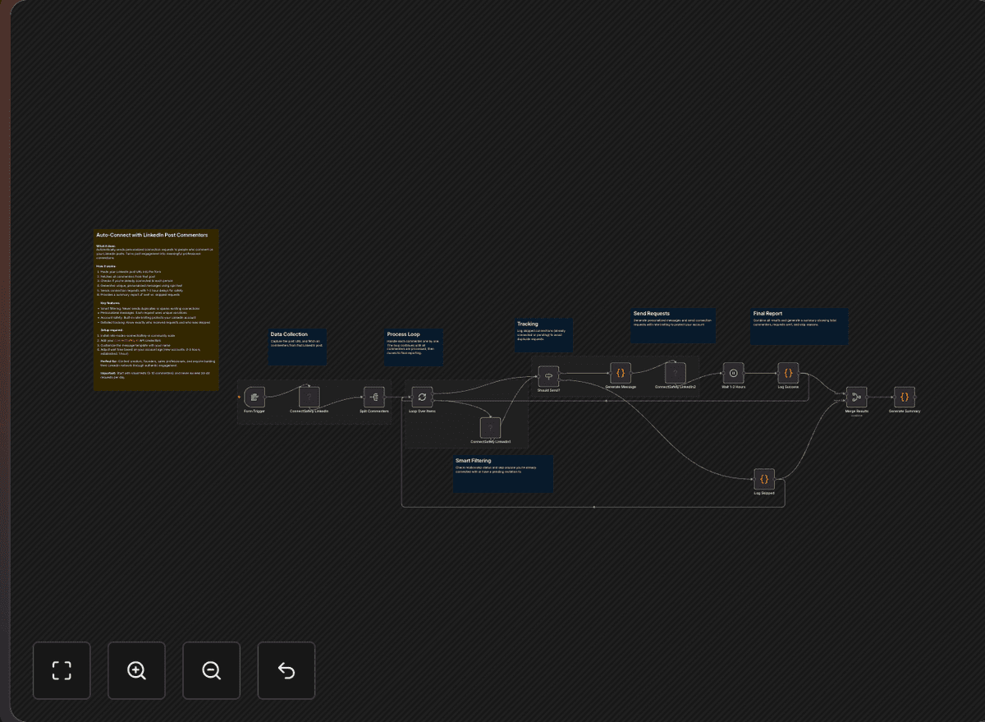This screenshot has height=722, width=985.
Task: Click the undo arrow button
Action: click(x=286, y=670)
